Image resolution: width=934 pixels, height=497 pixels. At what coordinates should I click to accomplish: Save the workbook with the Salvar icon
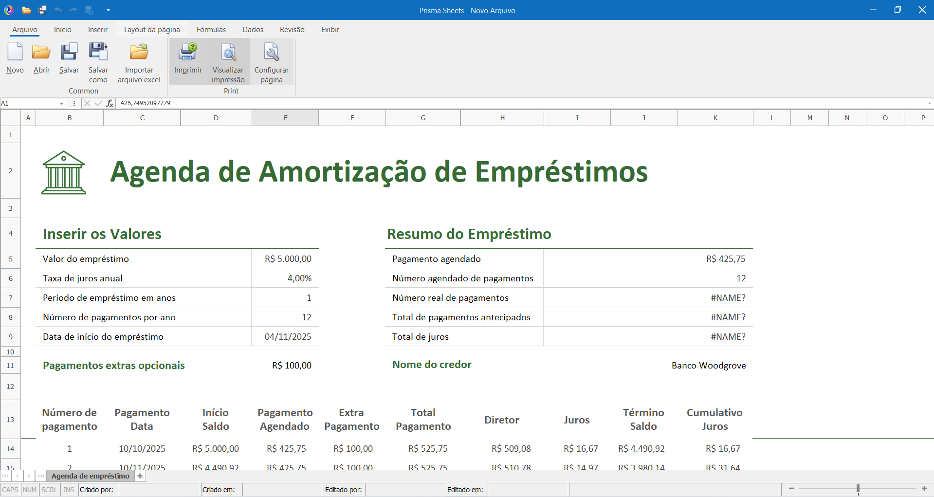tap(69, 58)
